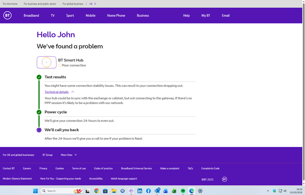Screen dimensions: 305x195
Task: Open File Explorer from the taskbar
Action: (x=114, y=191)
